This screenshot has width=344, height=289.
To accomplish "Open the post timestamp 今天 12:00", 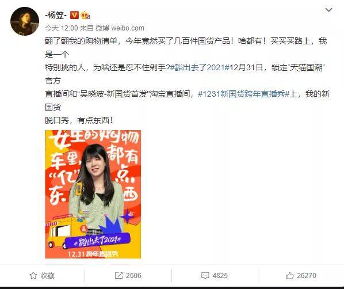I will 62,28.
